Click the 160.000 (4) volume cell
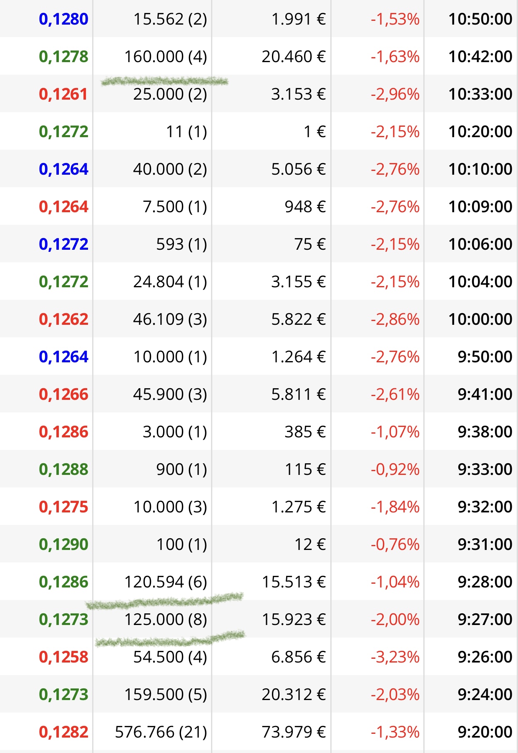 (166, 57)
